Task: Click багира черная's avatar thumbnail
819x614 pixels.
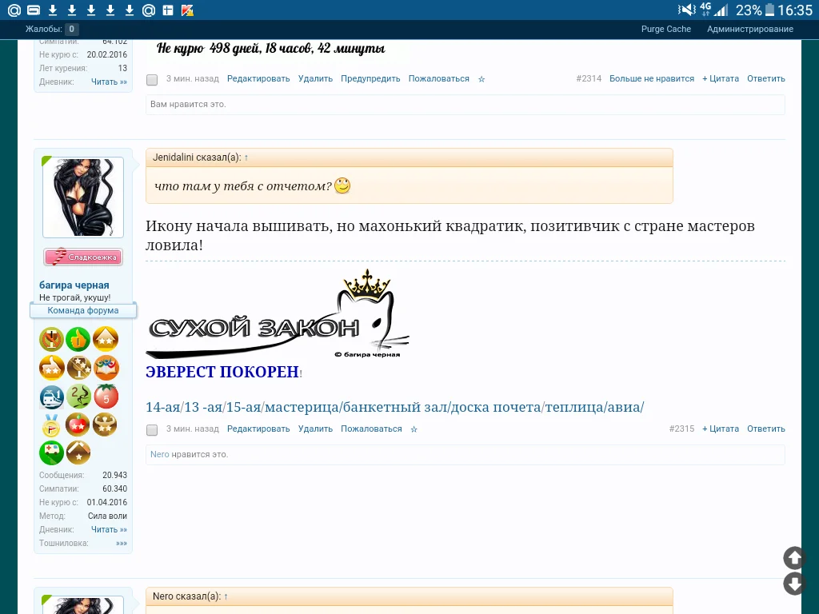Action: 82,197
